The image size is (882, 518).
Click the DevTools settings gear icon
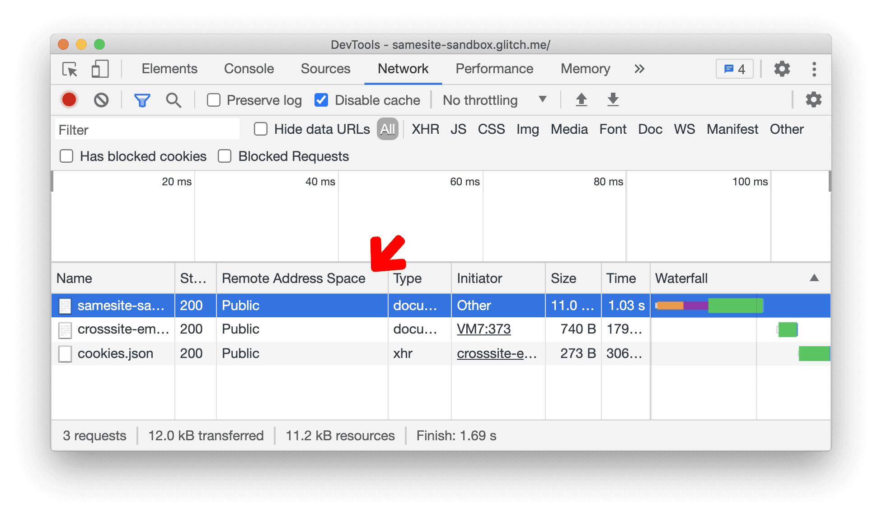(782, 68)
